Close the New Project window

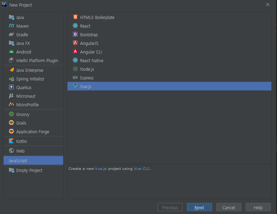(x=268, y=4)
